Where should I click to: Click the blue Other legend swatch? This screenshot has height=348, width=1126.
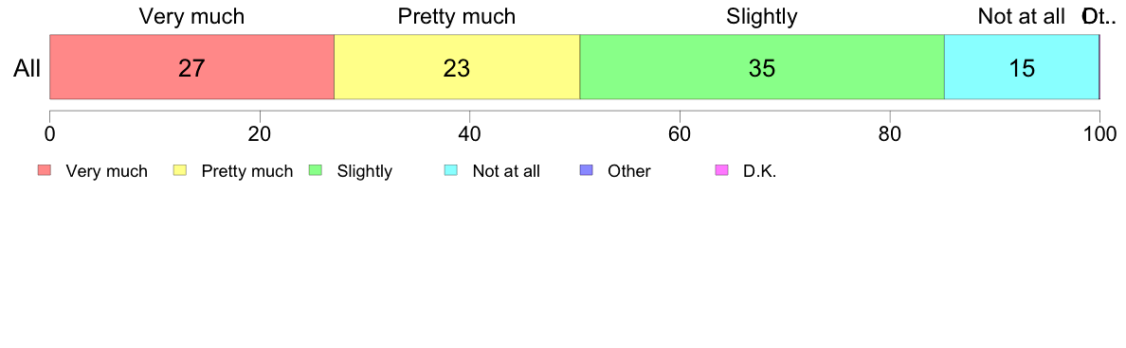[x=586, y=170]
